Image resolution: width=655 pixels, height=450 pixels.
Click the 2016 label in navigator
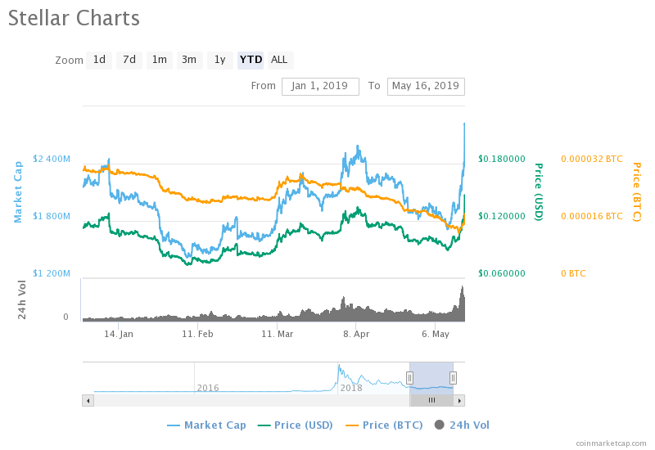[x=208, y=388]
